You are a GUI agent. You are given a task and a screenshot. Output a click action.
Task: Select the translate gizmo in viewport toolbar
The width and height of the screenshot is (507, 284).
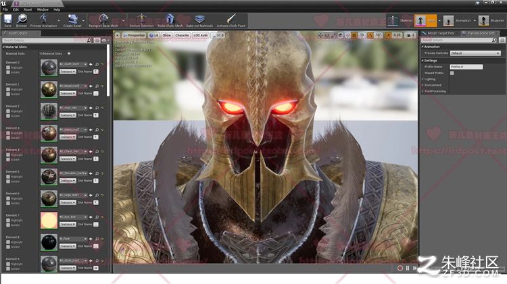[x=320, y=35]
